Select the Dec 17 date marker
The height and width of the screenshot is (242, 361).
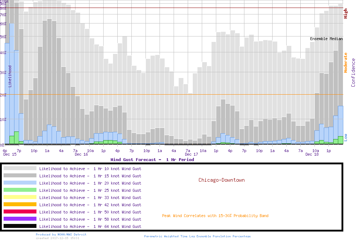click(191, 155)
